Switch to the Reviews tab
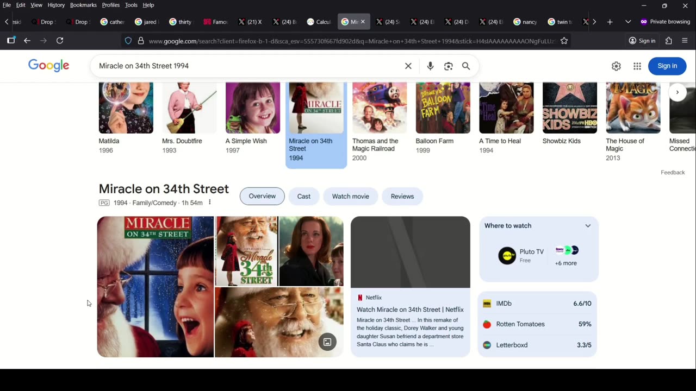This screenshot has height=391, width=696. click(x=402, y=196)
